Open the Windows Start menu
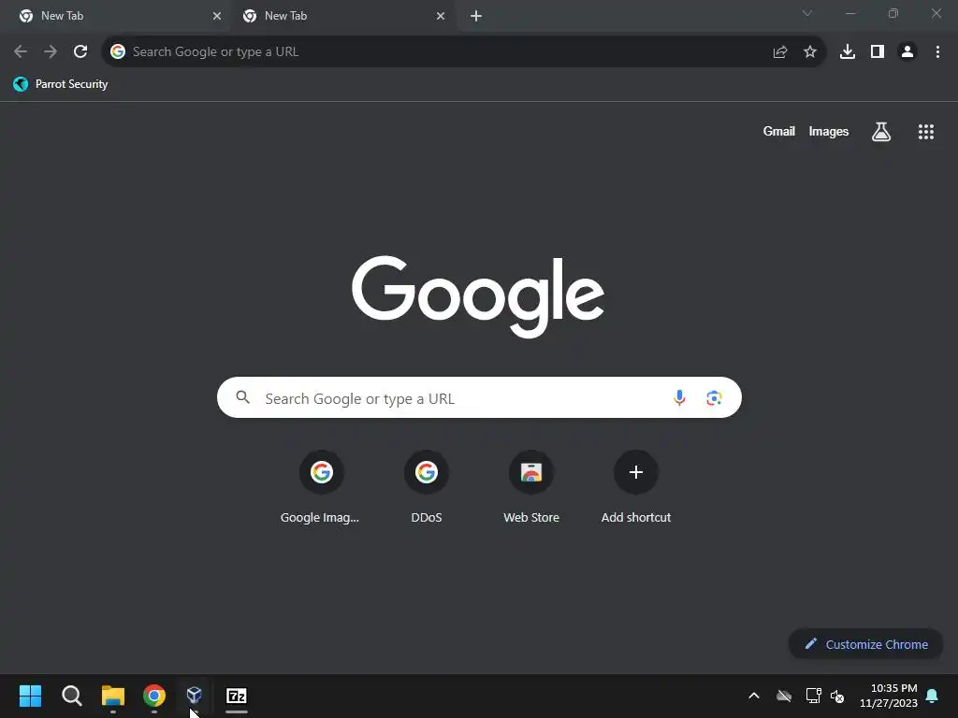 (30, 696)
